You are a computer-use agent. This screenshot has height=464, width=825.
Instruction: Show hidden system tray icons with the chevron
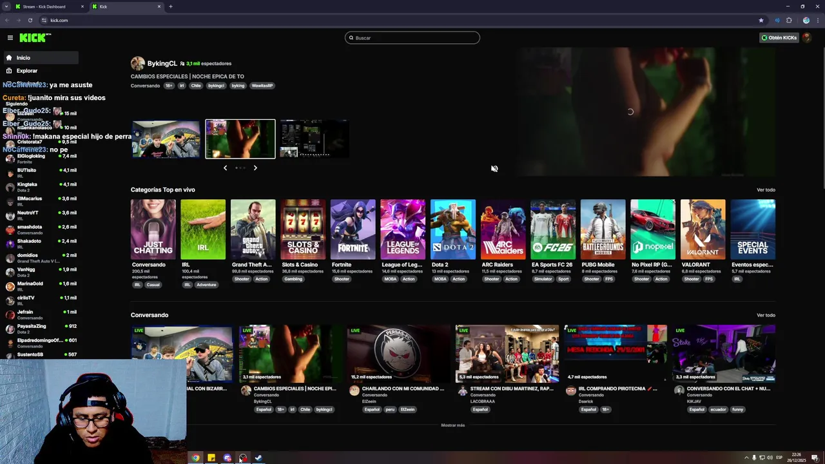[747, 458]
